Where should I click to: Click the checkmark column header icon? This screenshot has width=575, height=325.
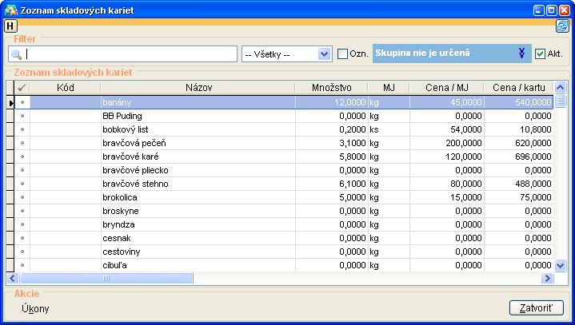coord(22,87)
